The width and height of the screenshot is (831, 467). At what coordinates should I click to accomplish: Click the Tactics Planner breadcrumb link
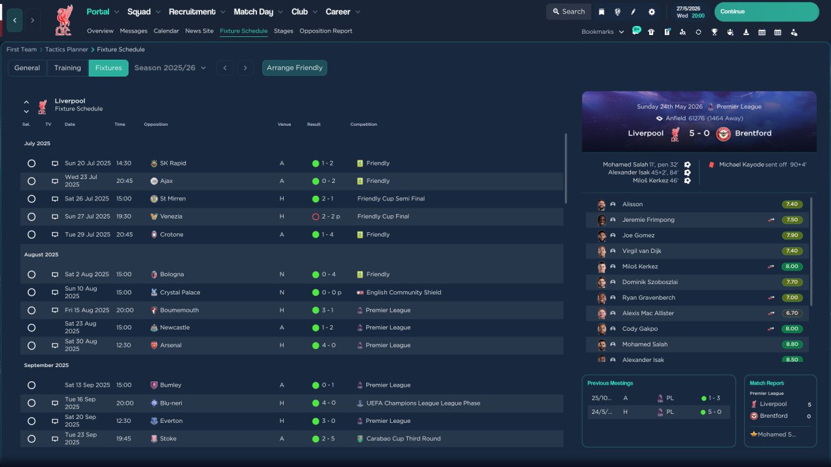pyautogui.click(x=67, y=49)
